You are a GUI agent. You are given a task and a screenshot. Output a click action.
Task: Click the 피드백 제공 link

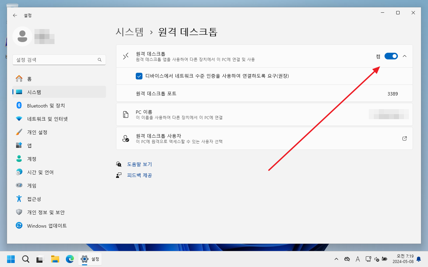(x=139, y=175)
